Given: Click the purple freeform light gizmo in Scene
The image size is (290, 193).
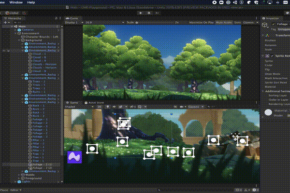Looking at the screenshot, I should 74,157.
